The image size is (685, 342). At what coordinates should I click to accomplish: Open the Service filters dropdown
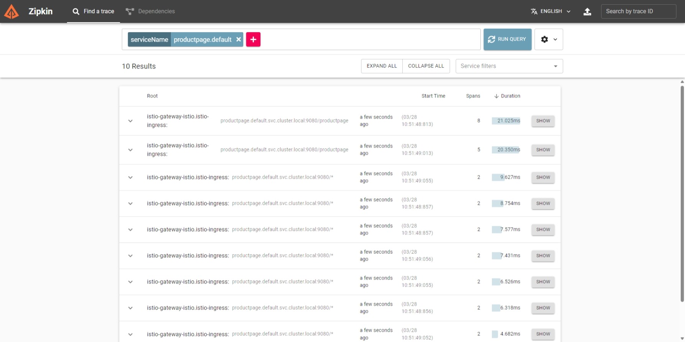click(x=509, y=66)
